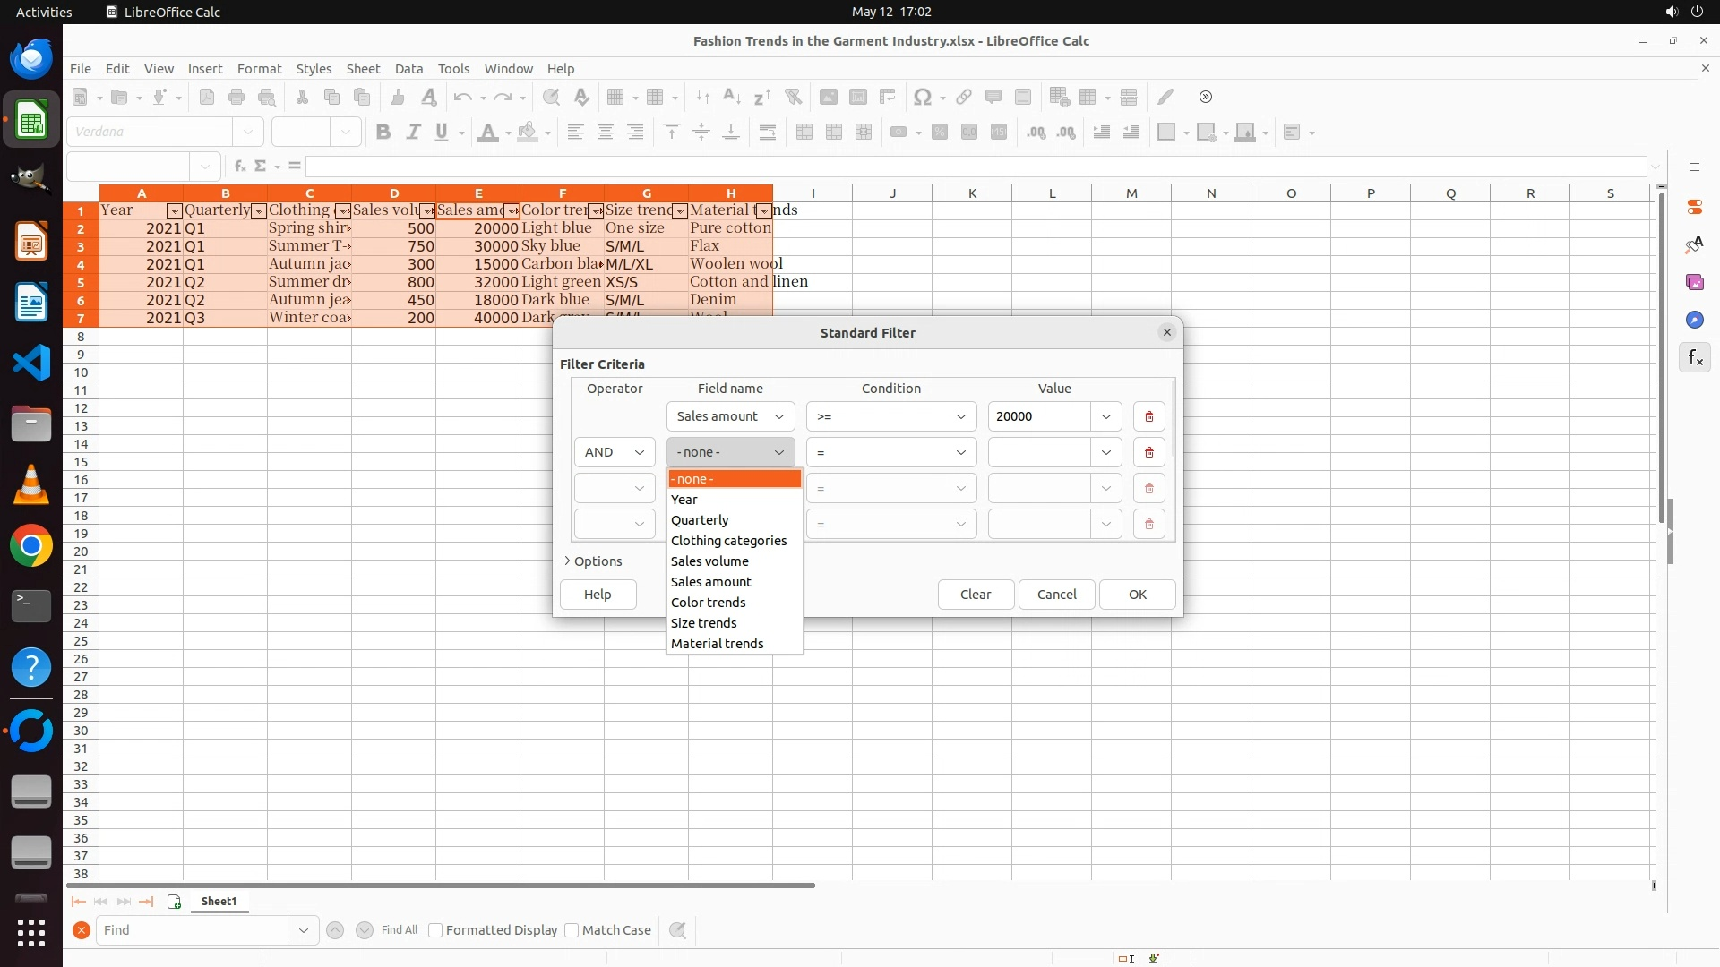
Task: Open Year column autofilter dropdown arrow
Action: tap(174, 211)
